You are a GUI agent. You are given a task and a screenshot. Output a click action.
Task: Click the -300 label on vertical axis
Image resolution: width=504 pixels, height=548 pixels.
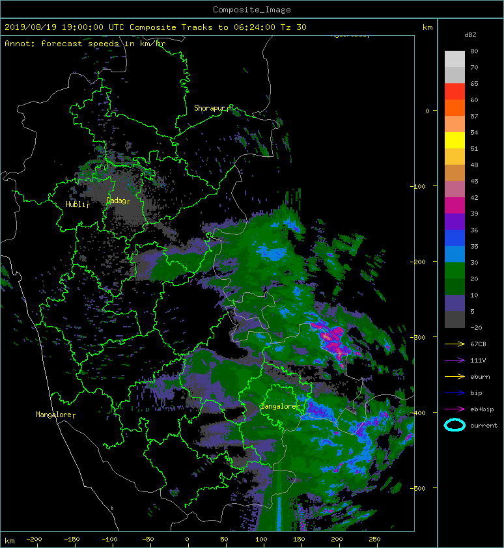pos(417,337)
